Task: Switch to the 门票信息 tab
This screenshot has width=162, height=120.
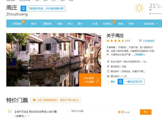Action: click(x=46, y=24)
